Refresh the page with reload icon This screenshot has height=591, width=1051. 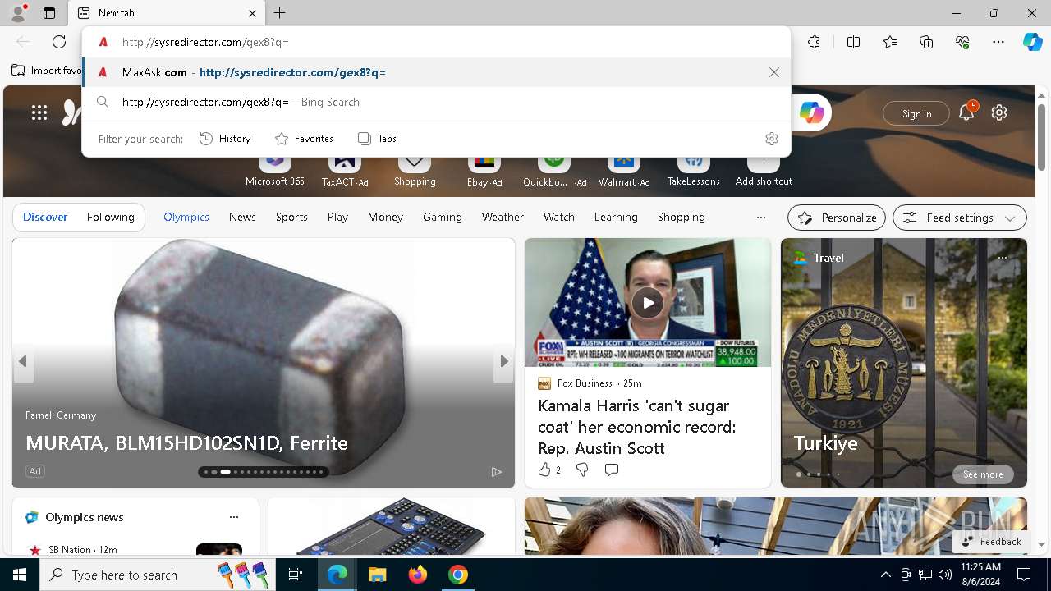pyautogui.click(x=59, y=42)
